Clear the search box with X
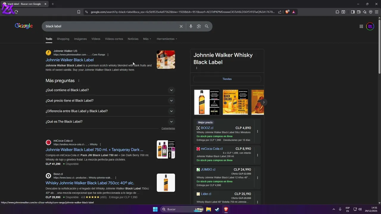The image size is (381, 214). click(181, 26)
